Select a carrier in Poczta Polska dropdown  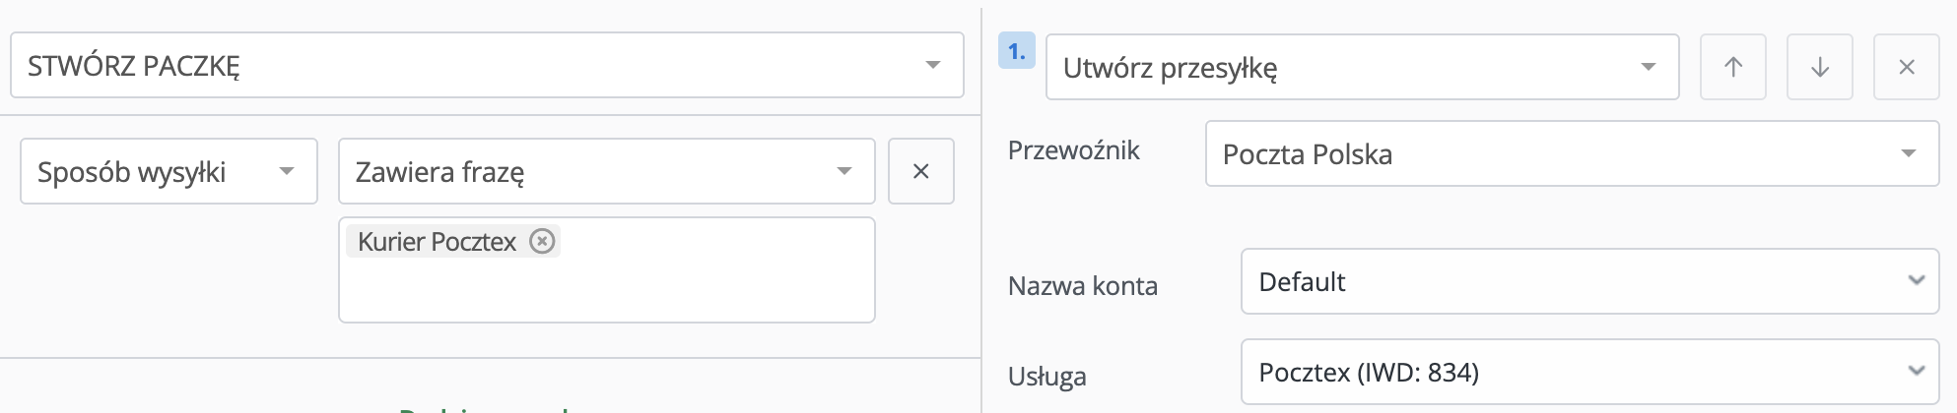tap(1573, 153)
